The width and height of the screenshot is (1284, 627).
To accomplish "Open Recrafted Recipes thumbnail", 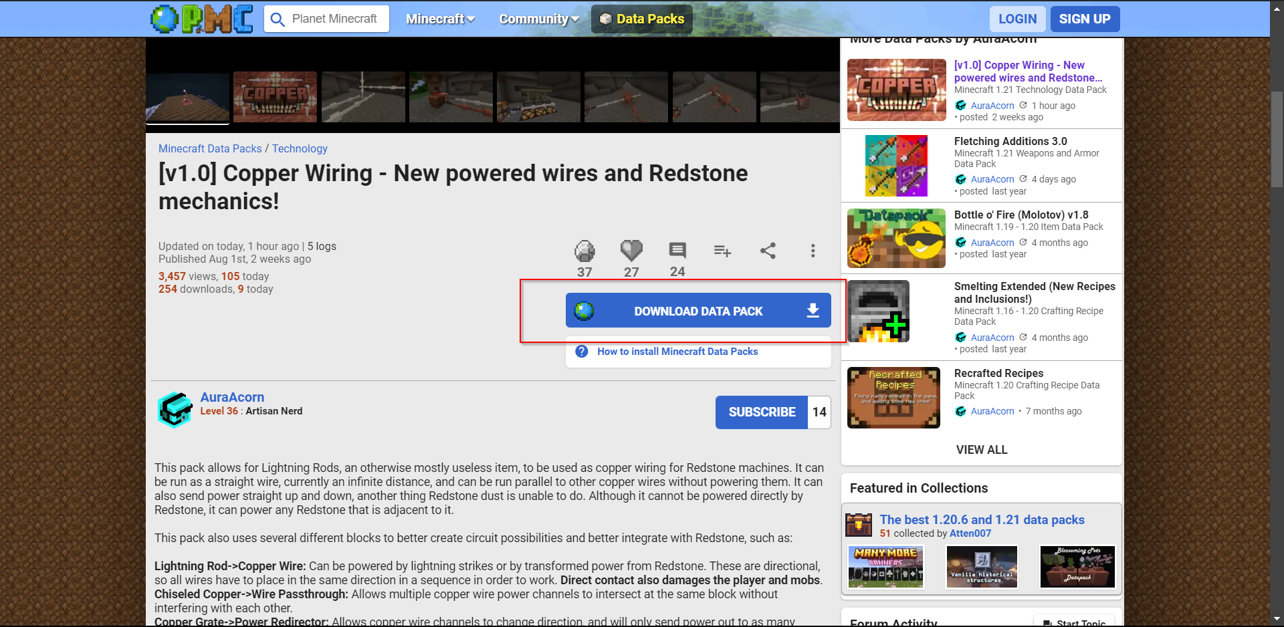I will pyautogui.click(x=893, y=397).
